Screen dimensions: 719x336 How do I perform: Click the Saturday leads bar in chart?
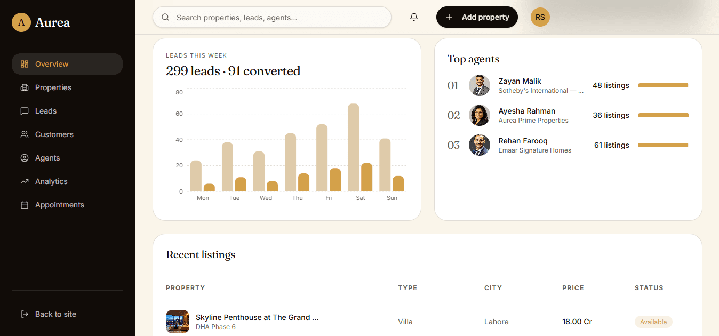(353, 148)
